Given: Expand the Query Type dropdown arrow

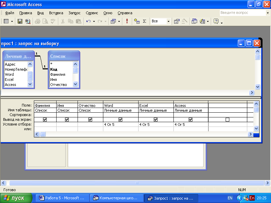Looking at the screenshot, I should (119, 22).
